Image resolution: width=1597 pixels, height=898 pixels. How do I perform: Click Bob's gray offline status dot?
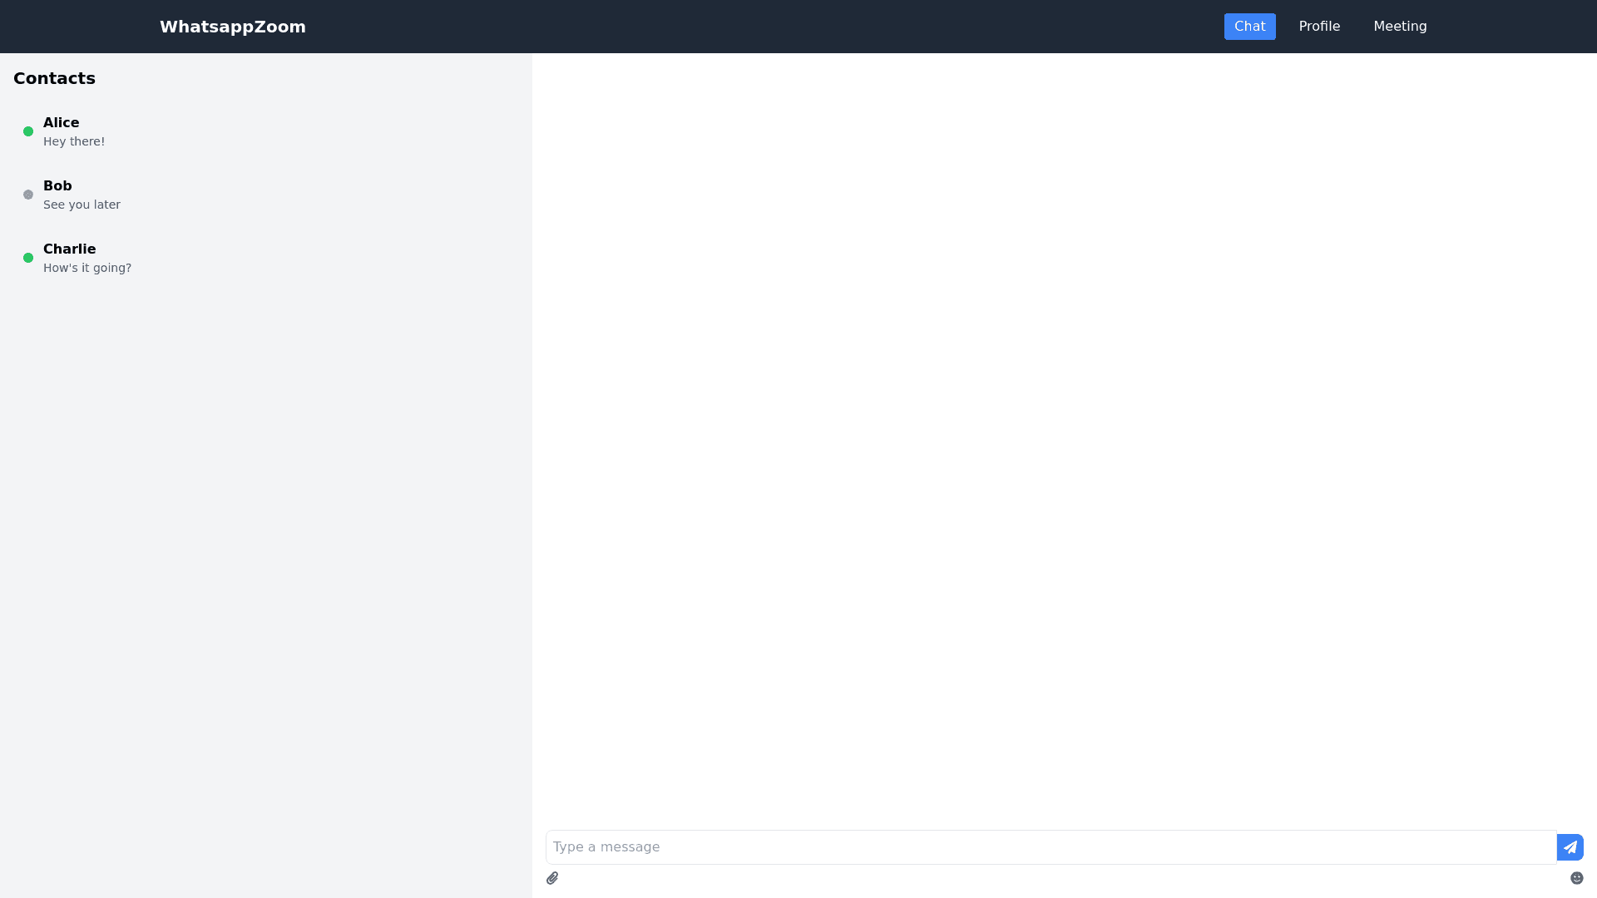28,195
